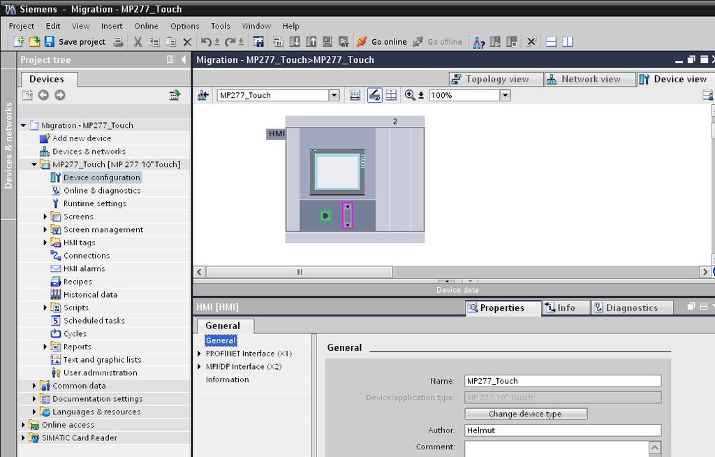Viewport: 715px width, 457px height.
Task: Click the Redo arrow icon
Action: [x=230, y=41]
